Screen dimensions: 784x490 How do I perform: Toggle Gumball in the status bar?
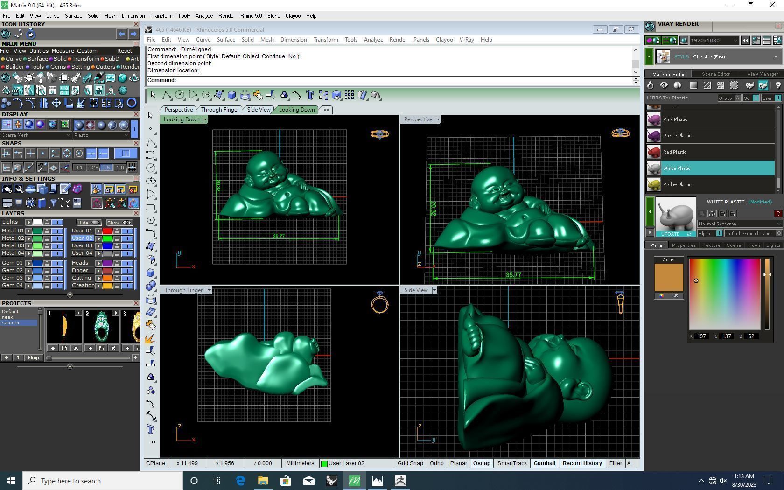coord(544,463)
